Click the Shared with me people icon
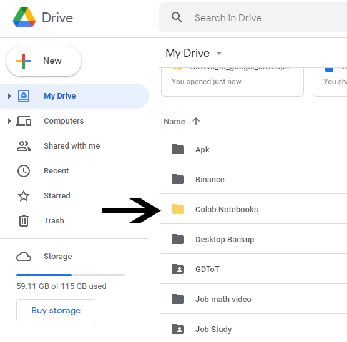 24,146
